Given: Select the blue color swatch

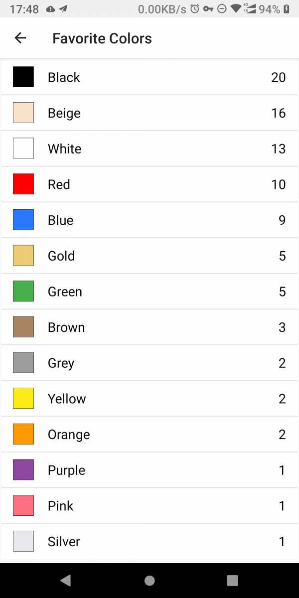Looking at the screenshot, I should click(x=23, y=220).
